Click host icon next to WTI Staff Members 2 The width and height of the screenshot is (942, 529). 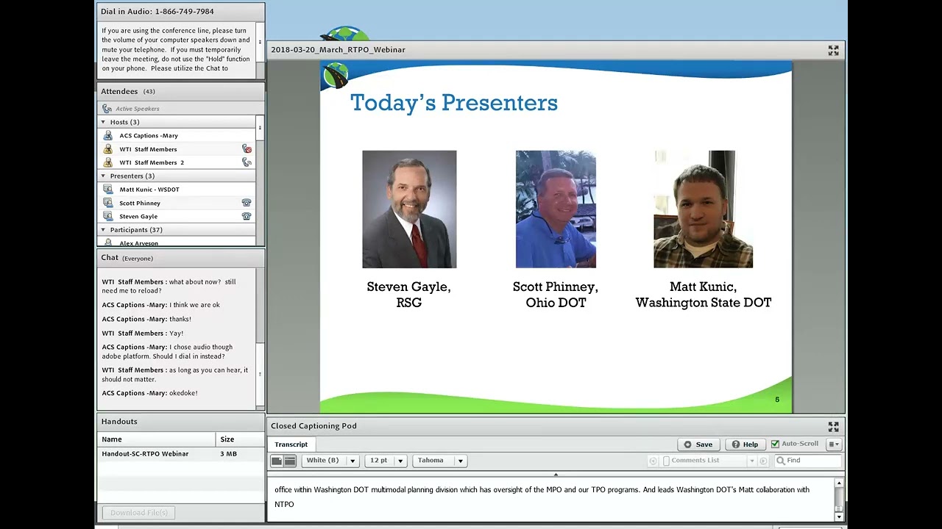tap(108, 162)
